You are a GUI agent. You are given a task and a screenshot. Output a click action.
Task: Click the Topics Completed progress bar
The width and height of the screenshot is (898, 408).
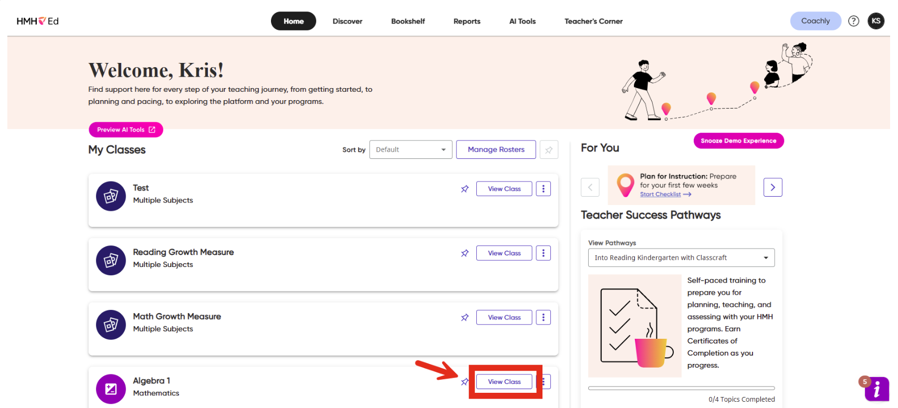point(681,388)
